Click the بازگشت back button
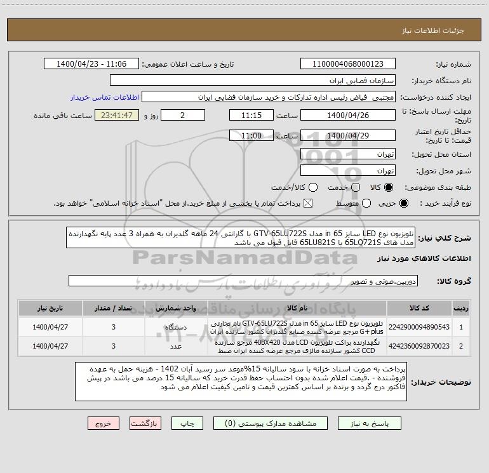The height and width of the screenshot is (473, 489). pyautogui.click(x=145, y=423)
